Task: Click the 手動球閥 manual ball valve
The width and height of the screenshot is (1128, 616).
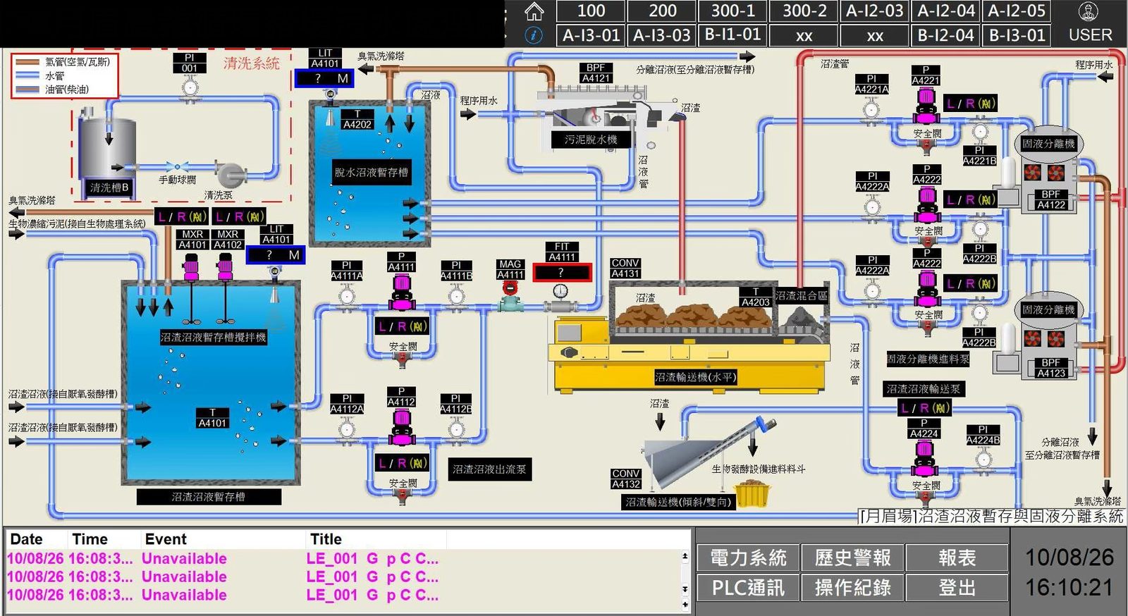Action: 176,167
